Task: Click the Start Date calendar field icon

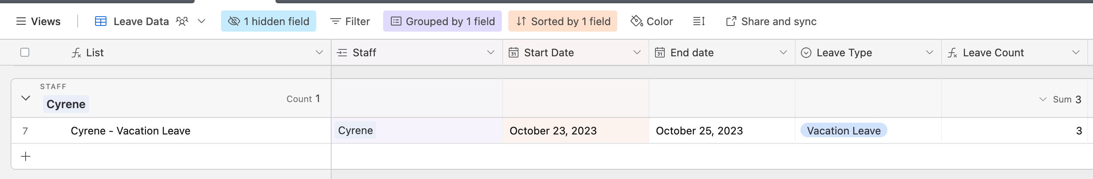Action: (x=514, y=53)
